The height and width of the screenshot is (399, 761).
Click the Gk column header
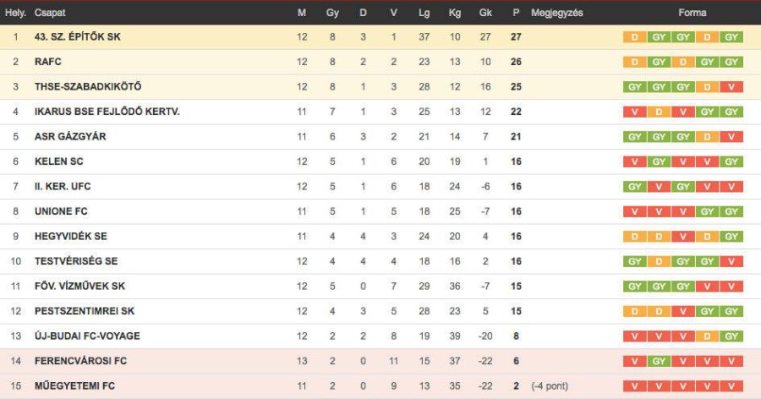[485, 13]
